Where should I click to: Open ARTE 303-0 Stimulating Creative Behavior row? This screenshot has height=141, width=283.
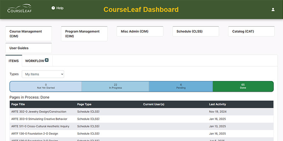tap(141, 119)
